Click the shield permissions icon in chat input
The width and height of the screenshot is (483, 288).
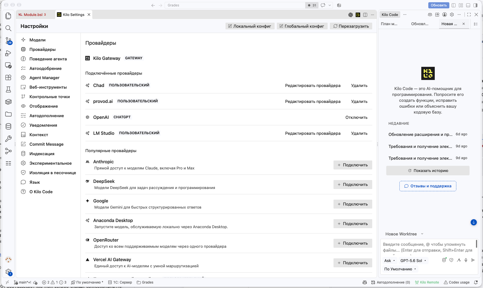(451, 260)
